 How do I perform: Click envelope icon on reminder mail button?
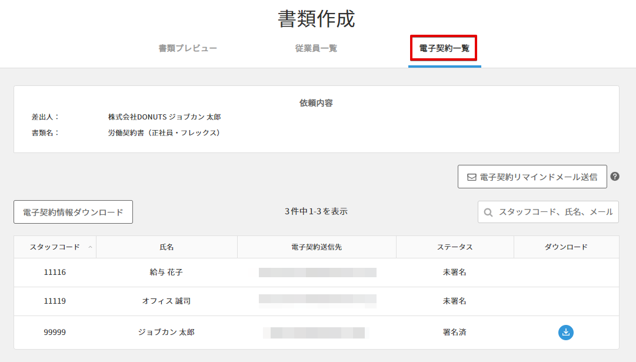click(x=471, y=177)
